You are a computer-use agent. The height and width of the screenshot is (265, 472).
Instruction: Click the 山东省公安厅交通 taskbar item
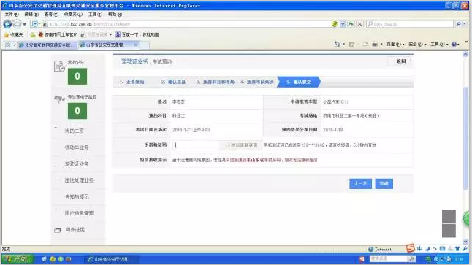click(111, 259)
